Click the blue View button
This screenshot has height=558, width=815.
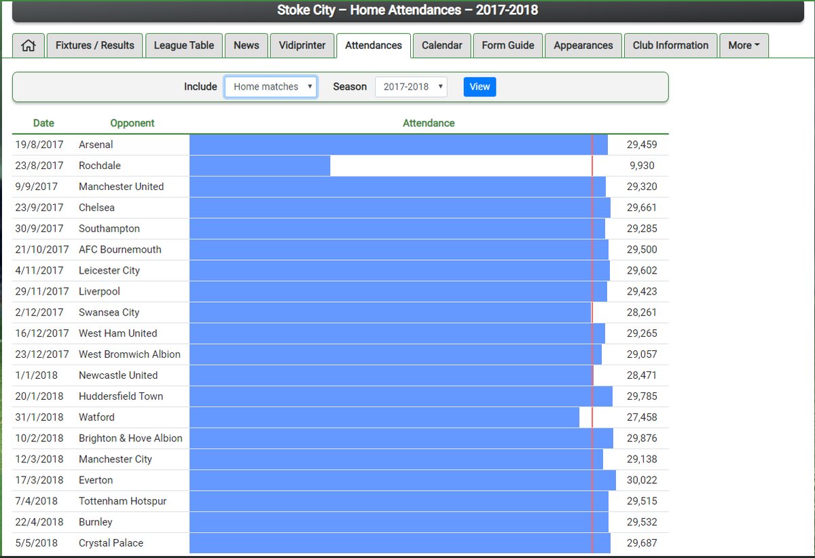(x=480, y=87)
